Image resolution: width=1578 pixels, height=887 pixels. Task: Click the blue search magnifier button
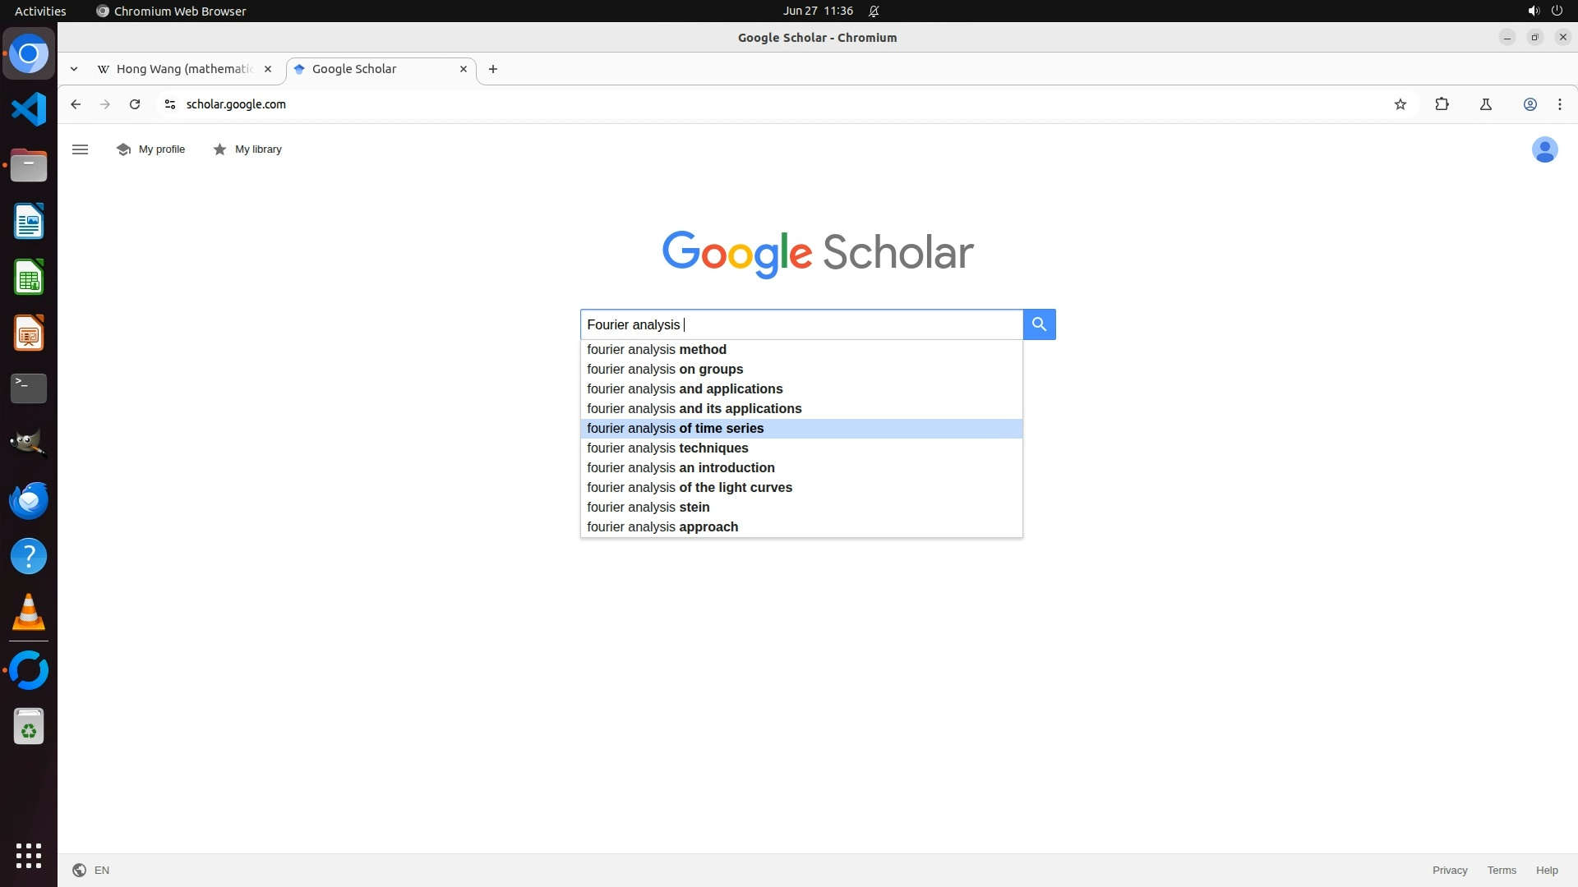(x=1039, y=324)
